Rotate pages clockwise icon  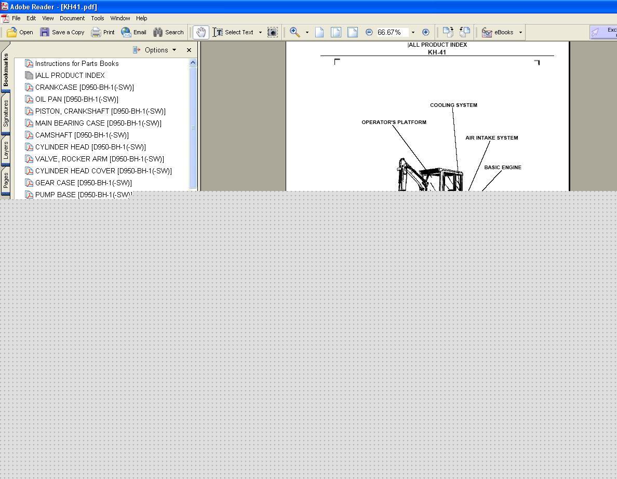click(448, 32)
